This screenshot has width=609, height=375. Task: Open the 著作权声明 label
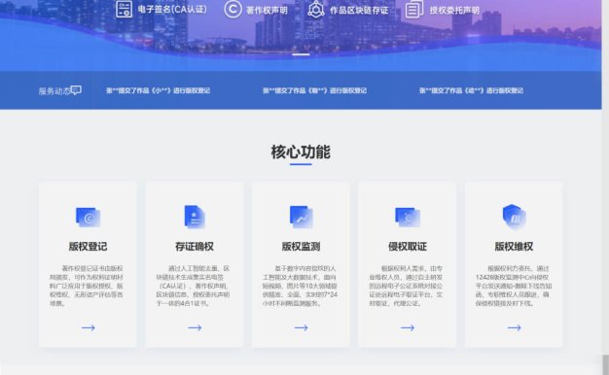[267, 10]
